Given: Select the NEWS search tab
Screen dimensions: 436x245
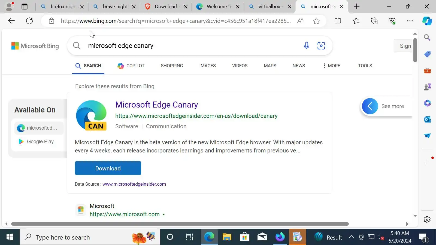Looking at the screenshot, I should [299, 66].
